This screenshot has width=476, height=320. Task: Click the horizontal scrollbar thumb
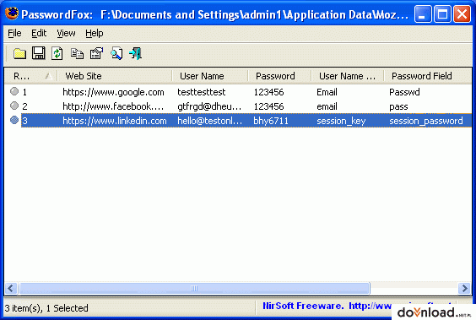pyautogui.click(x=194, y=288)
